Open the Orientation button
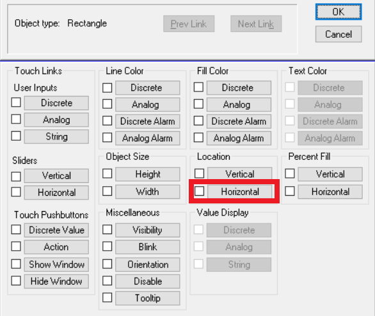 (x=148, y=265)
